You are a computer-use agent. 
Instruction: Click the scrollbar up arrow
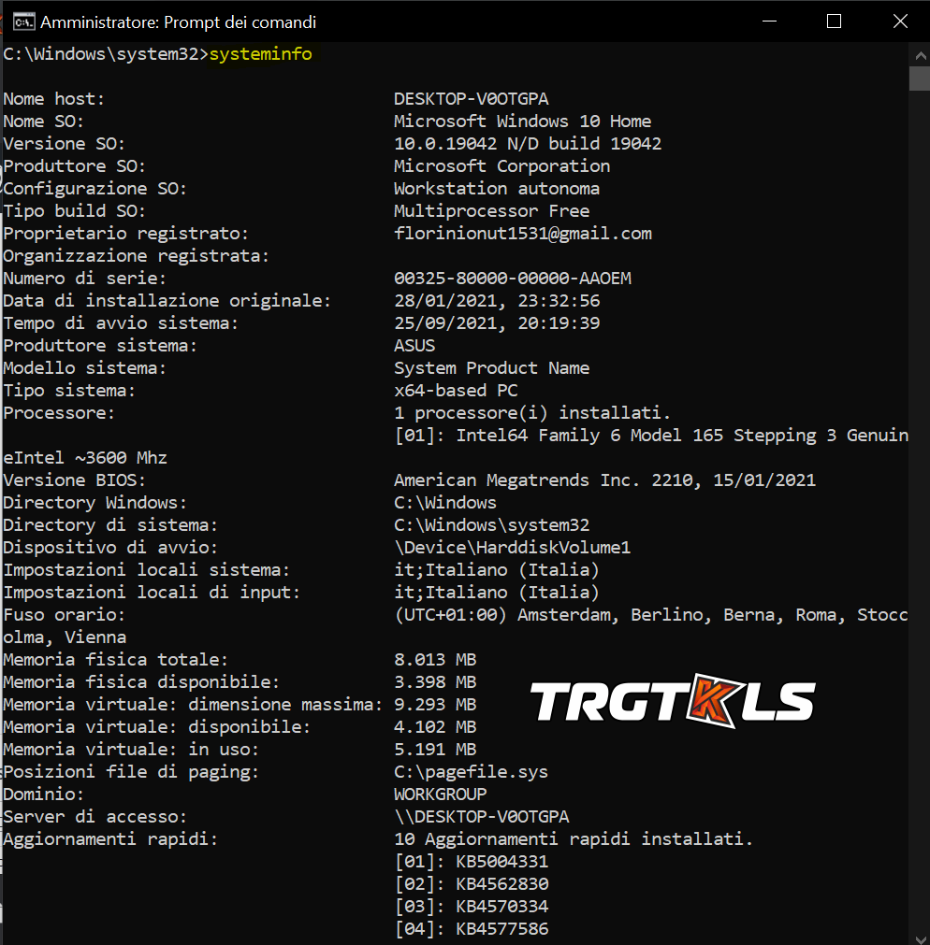[x=920, y=53]
